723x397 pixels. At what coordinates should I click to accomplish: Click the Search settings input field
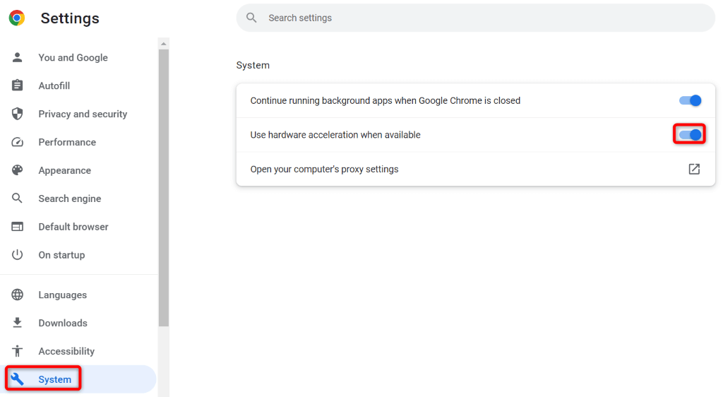pyautogui.click(x=480, y=18)
